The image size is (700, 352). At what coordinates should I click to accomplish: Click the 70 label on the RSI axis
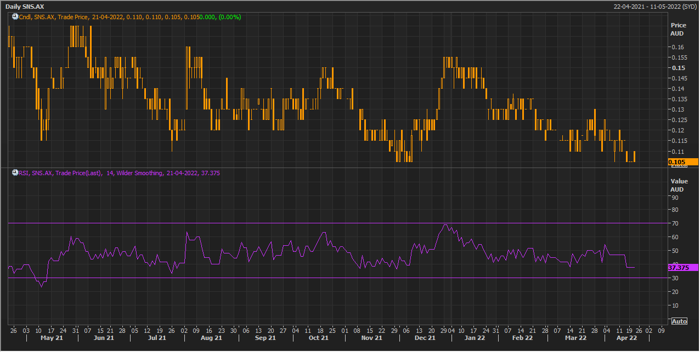pos(675,223)
